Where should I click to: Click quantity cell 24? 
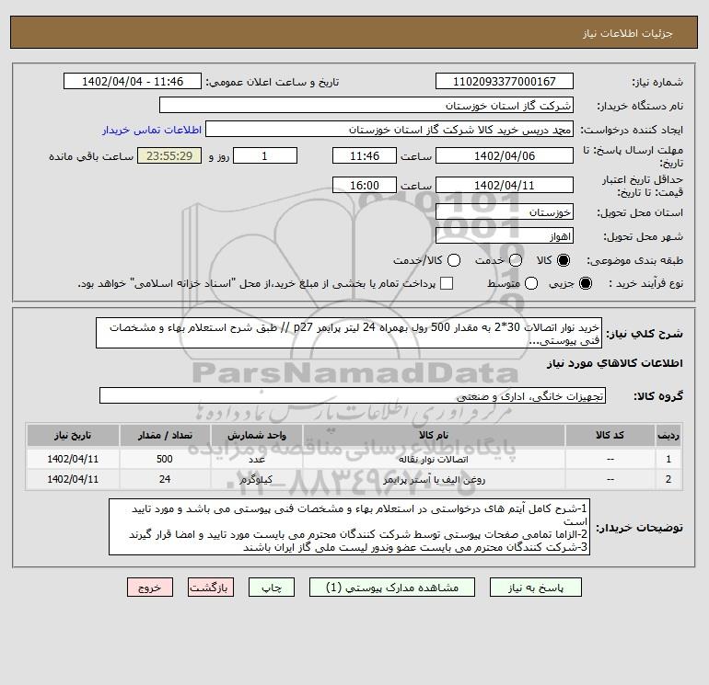(165, 480)
